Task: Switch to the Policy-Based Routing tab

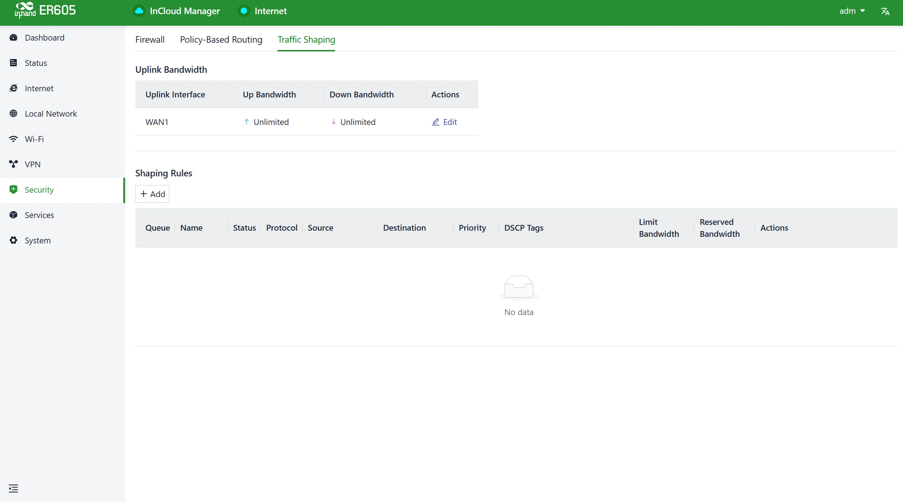Action: pyautogui.click(x=221, y=39)
